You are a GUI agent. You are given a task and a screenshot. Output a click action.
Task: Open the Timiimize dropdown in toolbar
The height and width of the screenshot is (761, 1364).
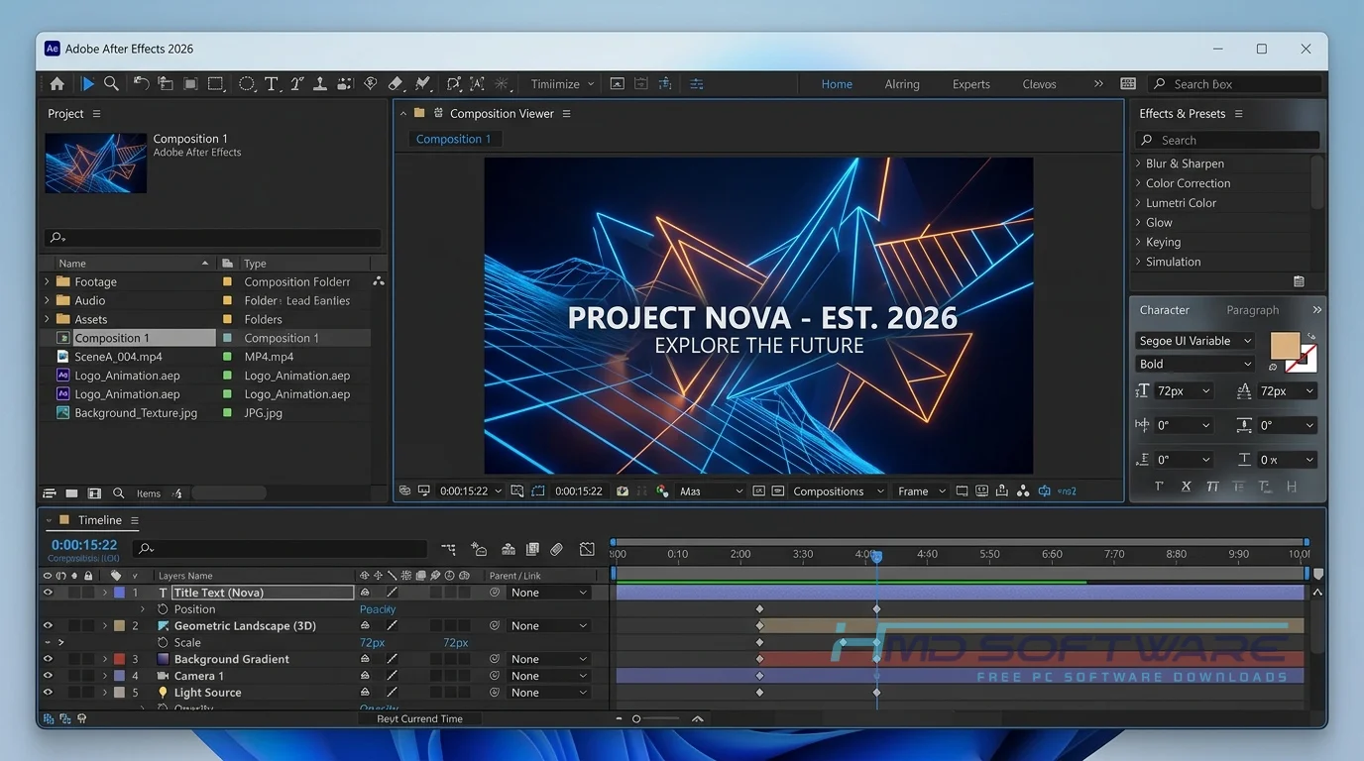point(561,84)
